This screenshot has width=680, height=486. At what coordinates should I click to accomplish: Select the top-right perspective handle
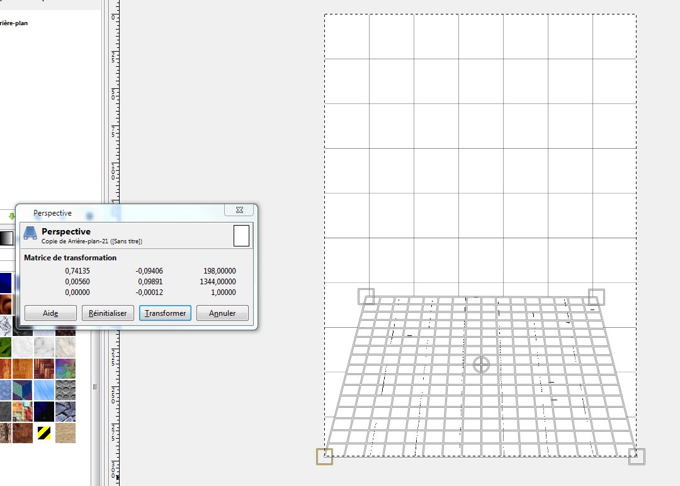pyautogui.click(x=596, y=297)
